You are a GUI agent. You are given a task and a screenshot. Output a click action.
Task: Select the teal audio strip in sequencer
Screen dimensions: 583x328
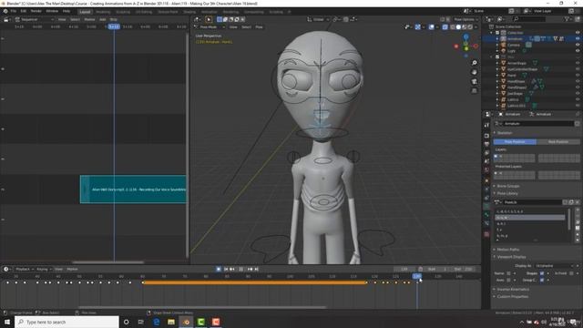click(x=133, y=190)
